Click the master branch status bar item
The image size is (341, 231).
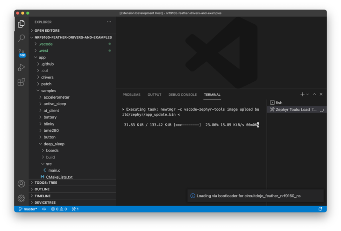28,209
